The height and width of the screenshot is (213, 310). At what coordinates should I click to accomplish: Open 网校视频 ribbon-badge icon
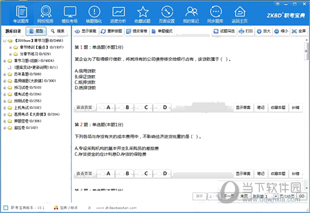[x=46, y=14]
